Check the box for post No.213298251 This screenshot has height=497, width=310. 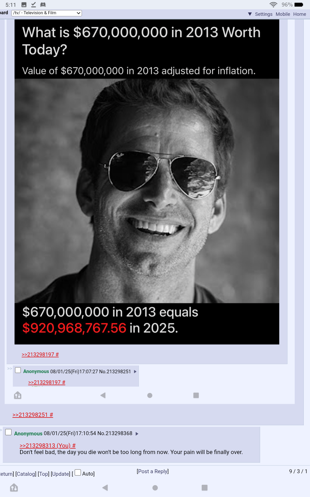tap(18, 370)
